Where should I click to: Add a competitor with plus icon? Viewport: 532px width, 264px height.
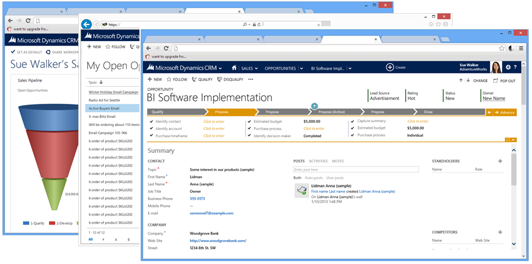tap(500, 233)
